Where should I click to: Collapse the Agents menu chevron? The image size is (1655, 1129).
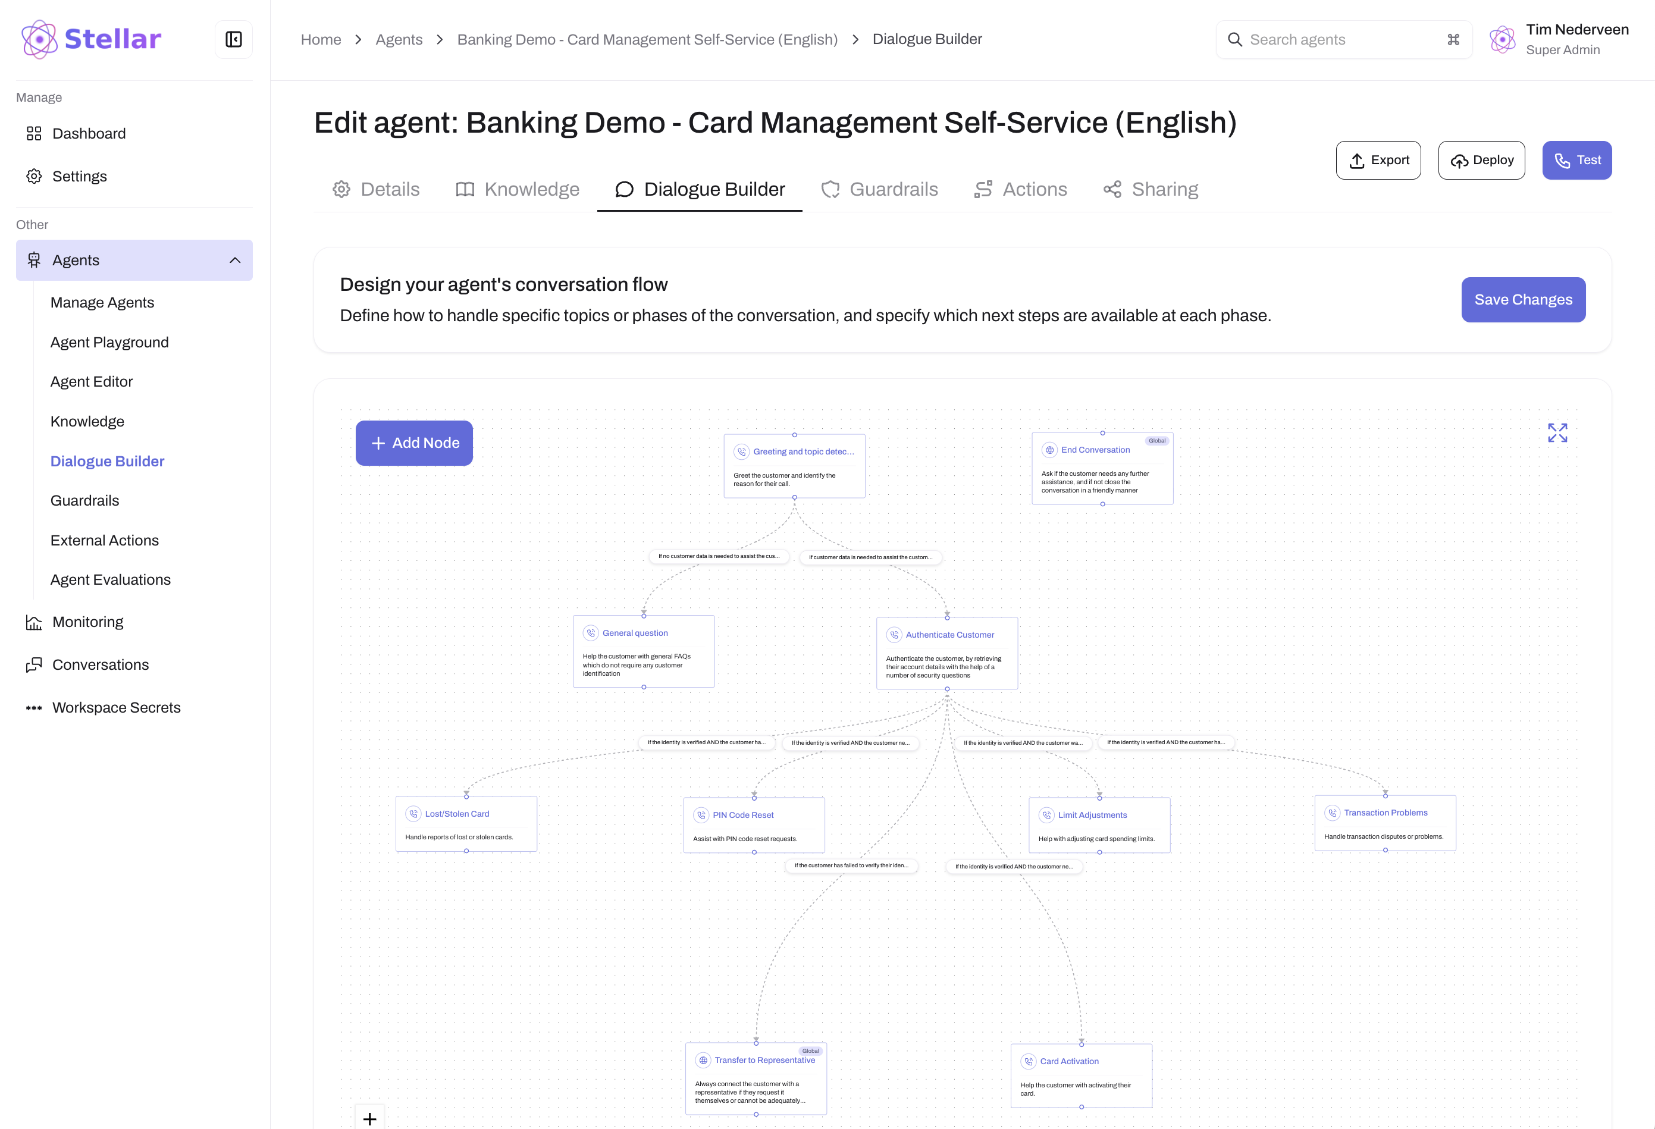coord(235,261)
